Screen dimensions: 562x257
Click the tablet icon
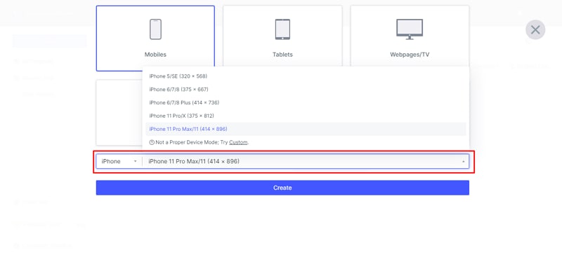[x=282, y=29]
